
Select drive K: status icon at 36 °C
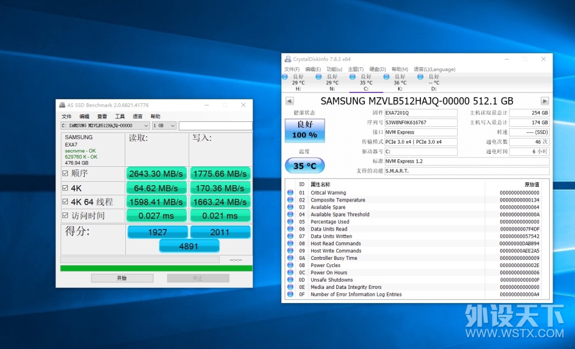386,77
